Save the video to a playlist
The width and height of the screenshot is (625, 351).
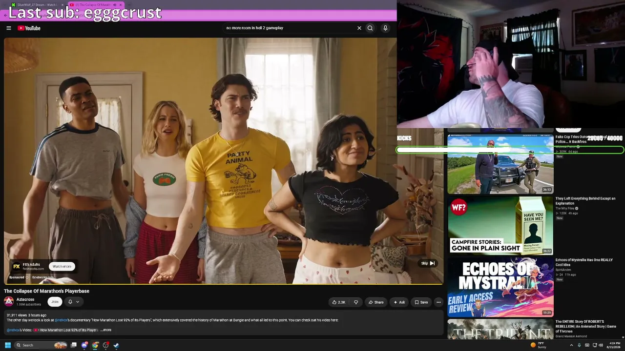click(x=421, y=302)
